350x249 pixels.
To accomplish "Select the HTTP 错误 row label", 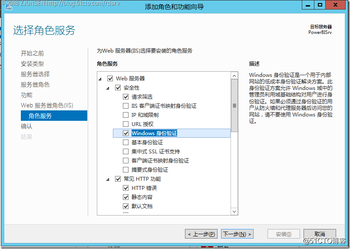I will click(x=144, y=188).
